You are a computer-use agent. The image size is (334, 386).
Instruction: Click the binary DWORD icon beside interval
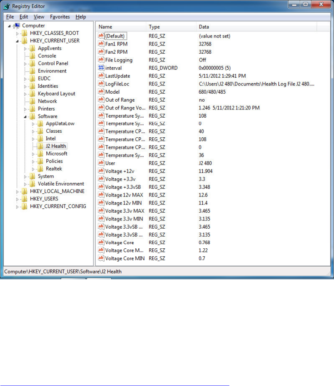click(x=101, y=68)
